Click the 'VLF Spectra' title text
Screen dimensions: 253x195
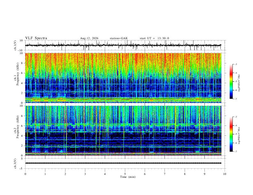pos(36,38)
